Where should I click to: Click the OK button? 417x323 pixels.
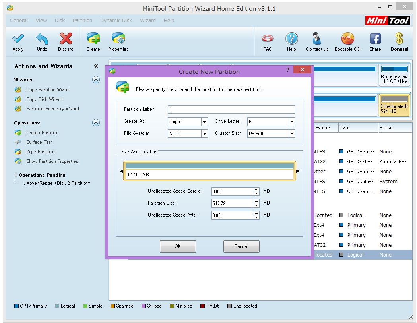(x=178, y=246)
